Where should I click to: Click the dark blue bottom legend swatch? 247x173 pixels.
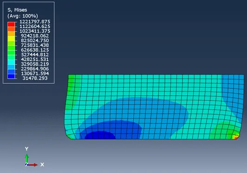click(11, 76)
